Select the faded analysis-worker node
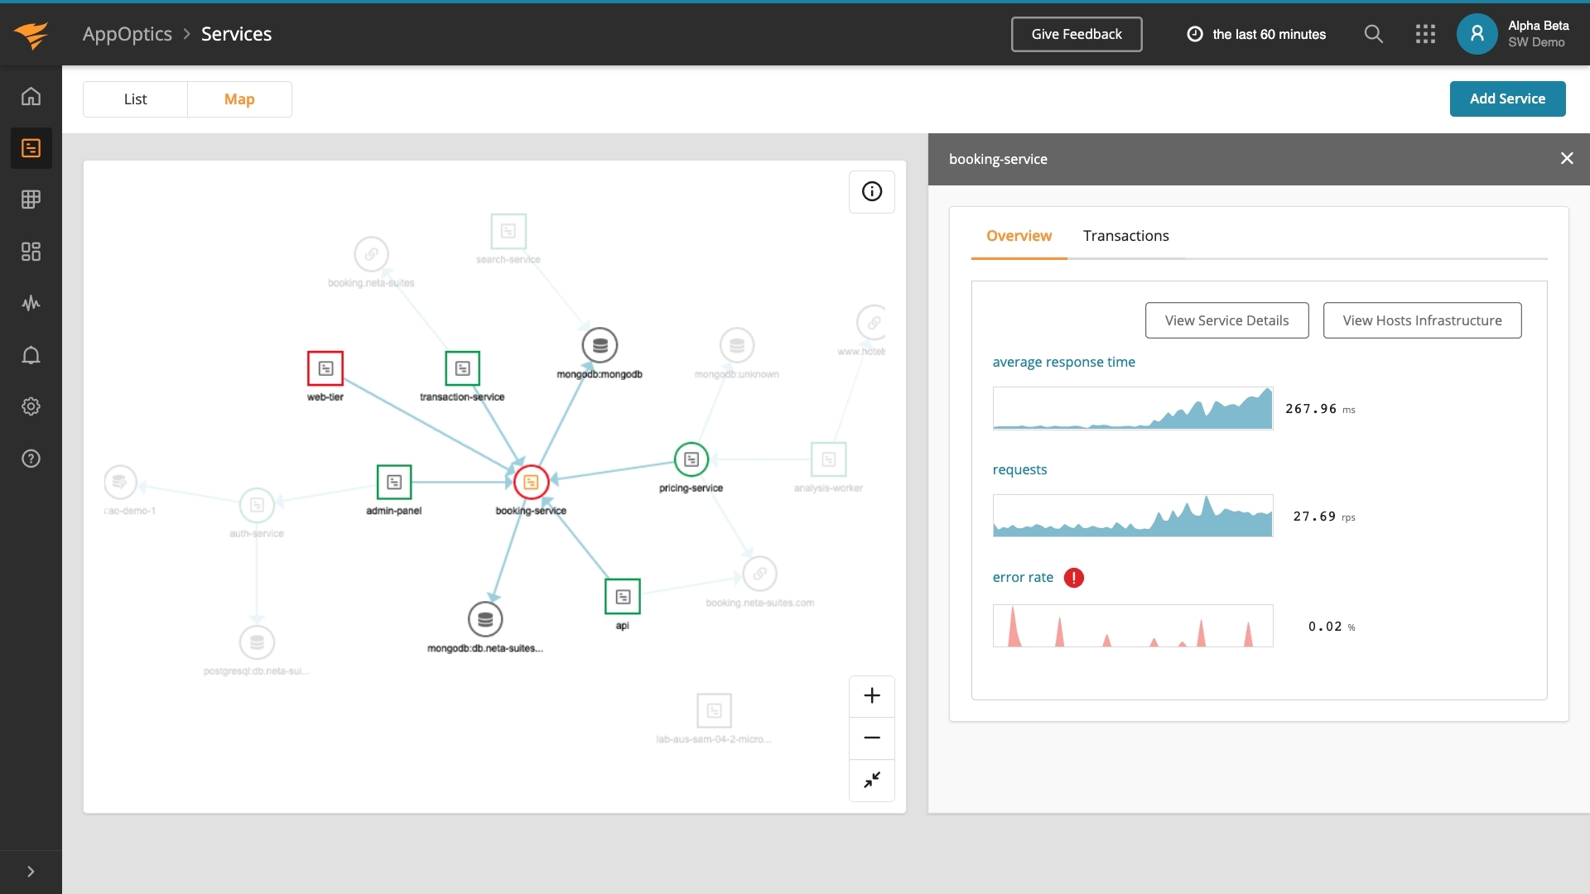 [x=828, y=459]
